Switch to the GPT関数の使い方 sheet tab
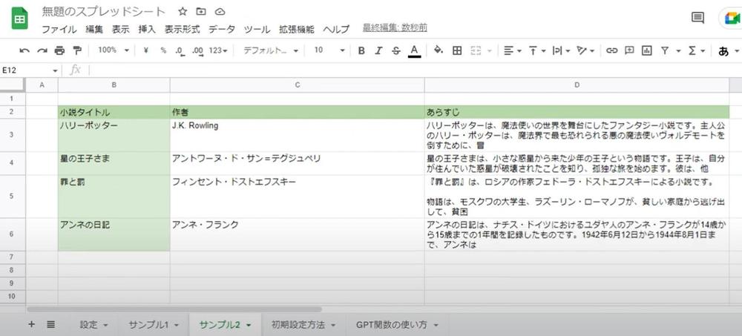 click(391, 325)
